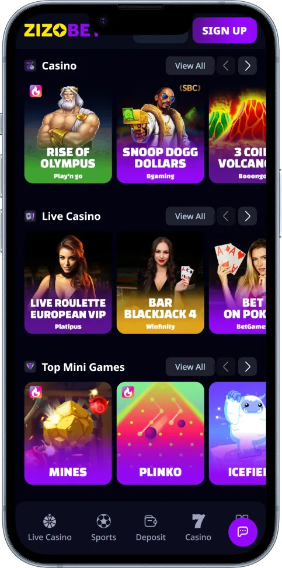This screenshot has height=568, width=282.
Task: Open the Mines mini game
Action: tap(68, 433)
